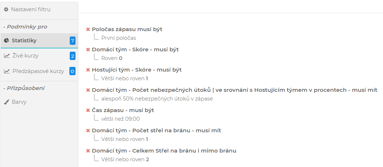Edit the 'větší než 09:00' time value
The height and width of the screenshot is (167, 383).
tap(120, 119)
